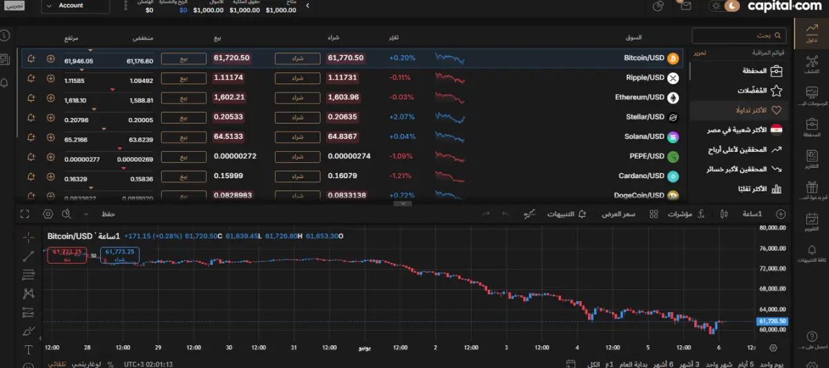This screenshot has width=829, height=368.
Task: Open the التقارير reports sidebar icon
Action: point(811,158)
